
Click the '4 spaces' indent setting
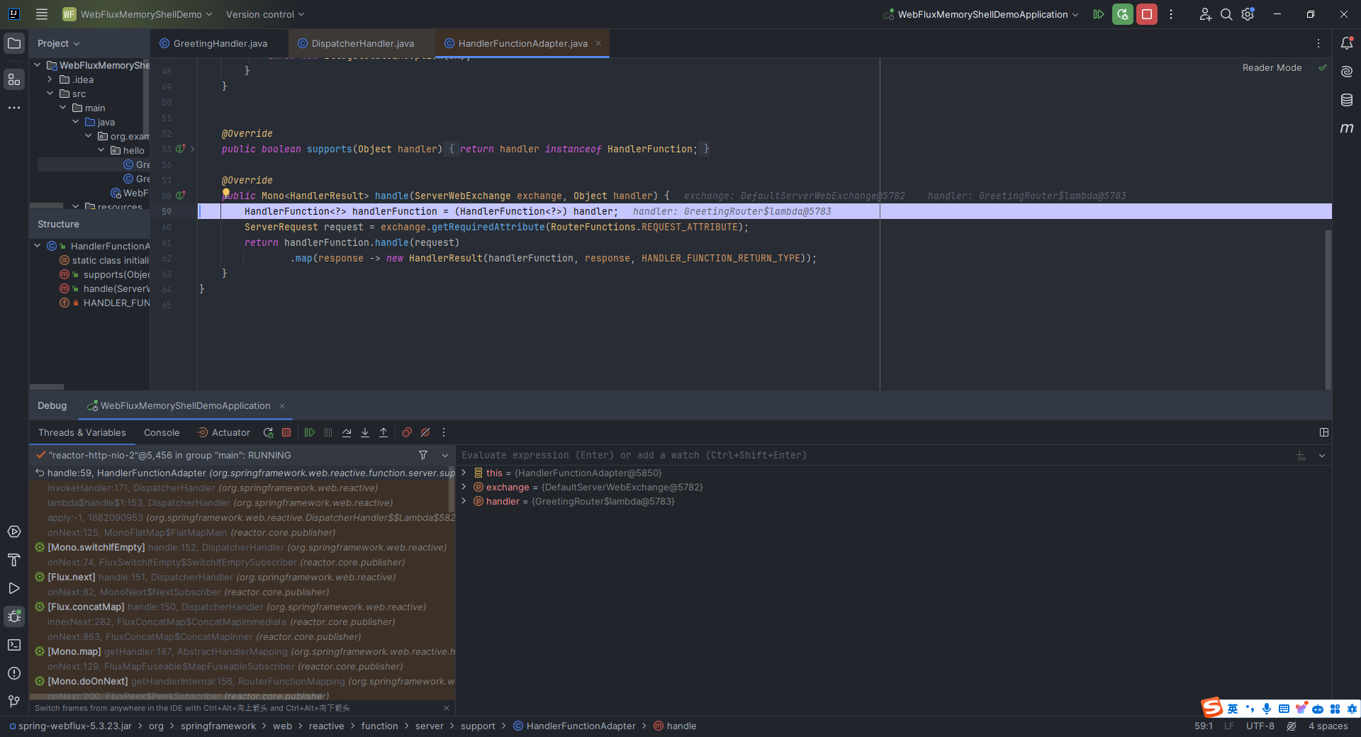click(x=1328, y=726)
